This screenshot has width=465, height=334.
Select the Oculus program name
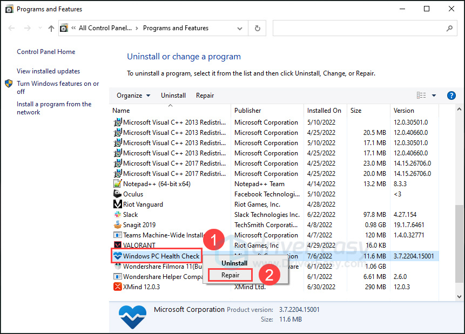(133, 194)
